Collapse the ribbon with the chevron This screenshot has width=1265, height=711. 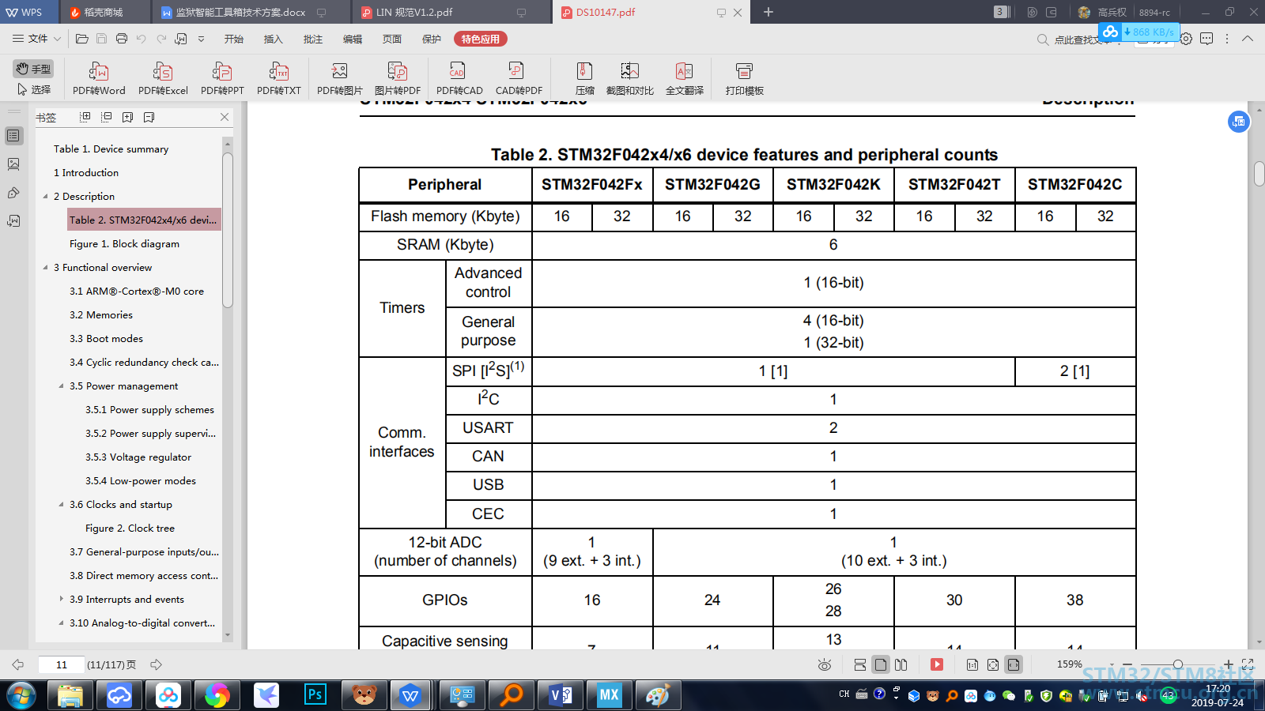pyautogui.click(x=1248, y=39)
